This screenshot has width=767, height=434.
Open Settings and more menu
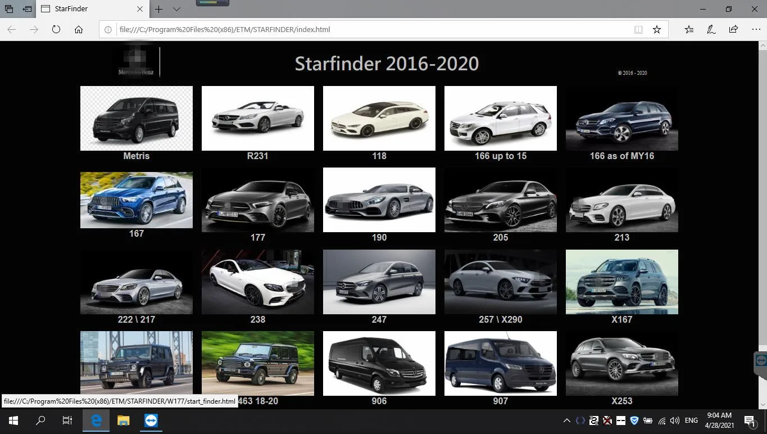click(756, 29)
